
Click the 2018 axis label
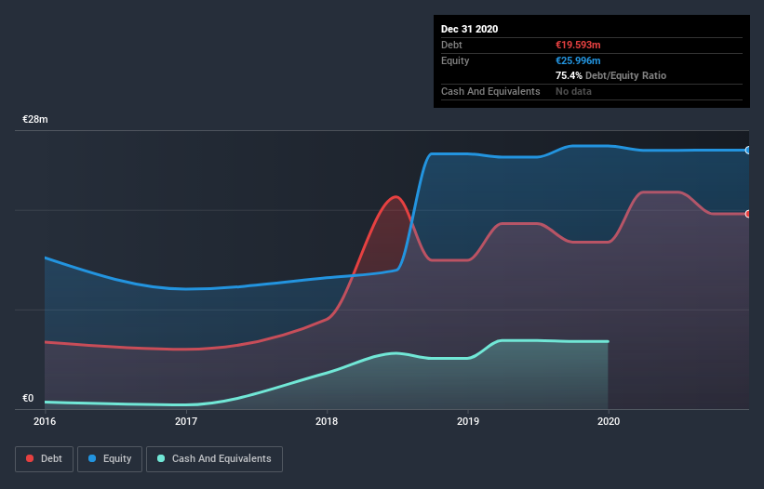coord(327,421)
